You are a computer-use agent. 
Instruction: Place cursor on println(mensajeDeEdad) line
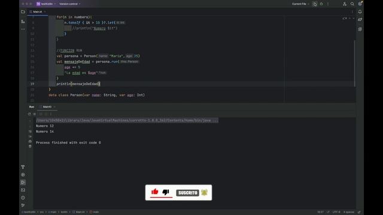(x=78, y=84)
